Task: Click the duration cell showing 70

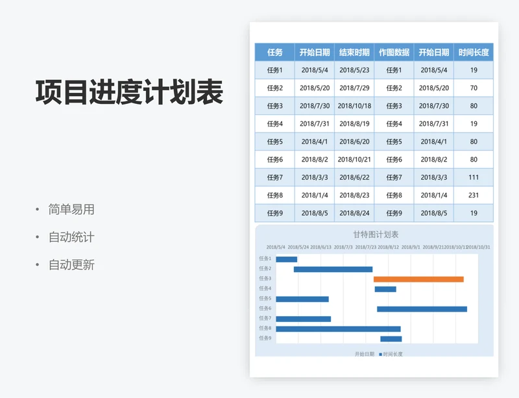Action: 474,88
